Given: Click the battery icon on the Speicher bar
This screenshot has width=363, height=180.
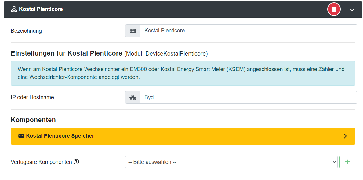Looking at the screenshot, I should (x=21, y=136).
